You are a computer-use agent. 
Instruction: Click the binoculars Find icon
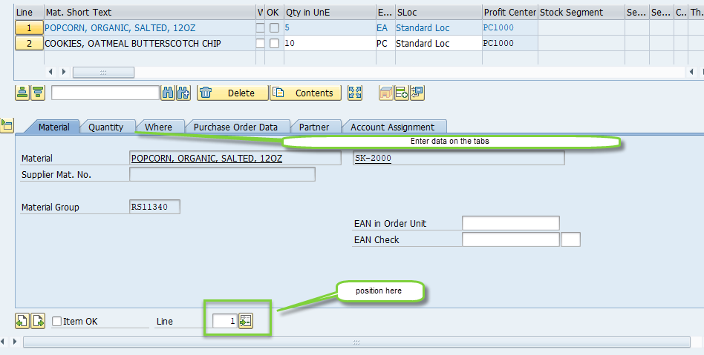tap(168, 93)
